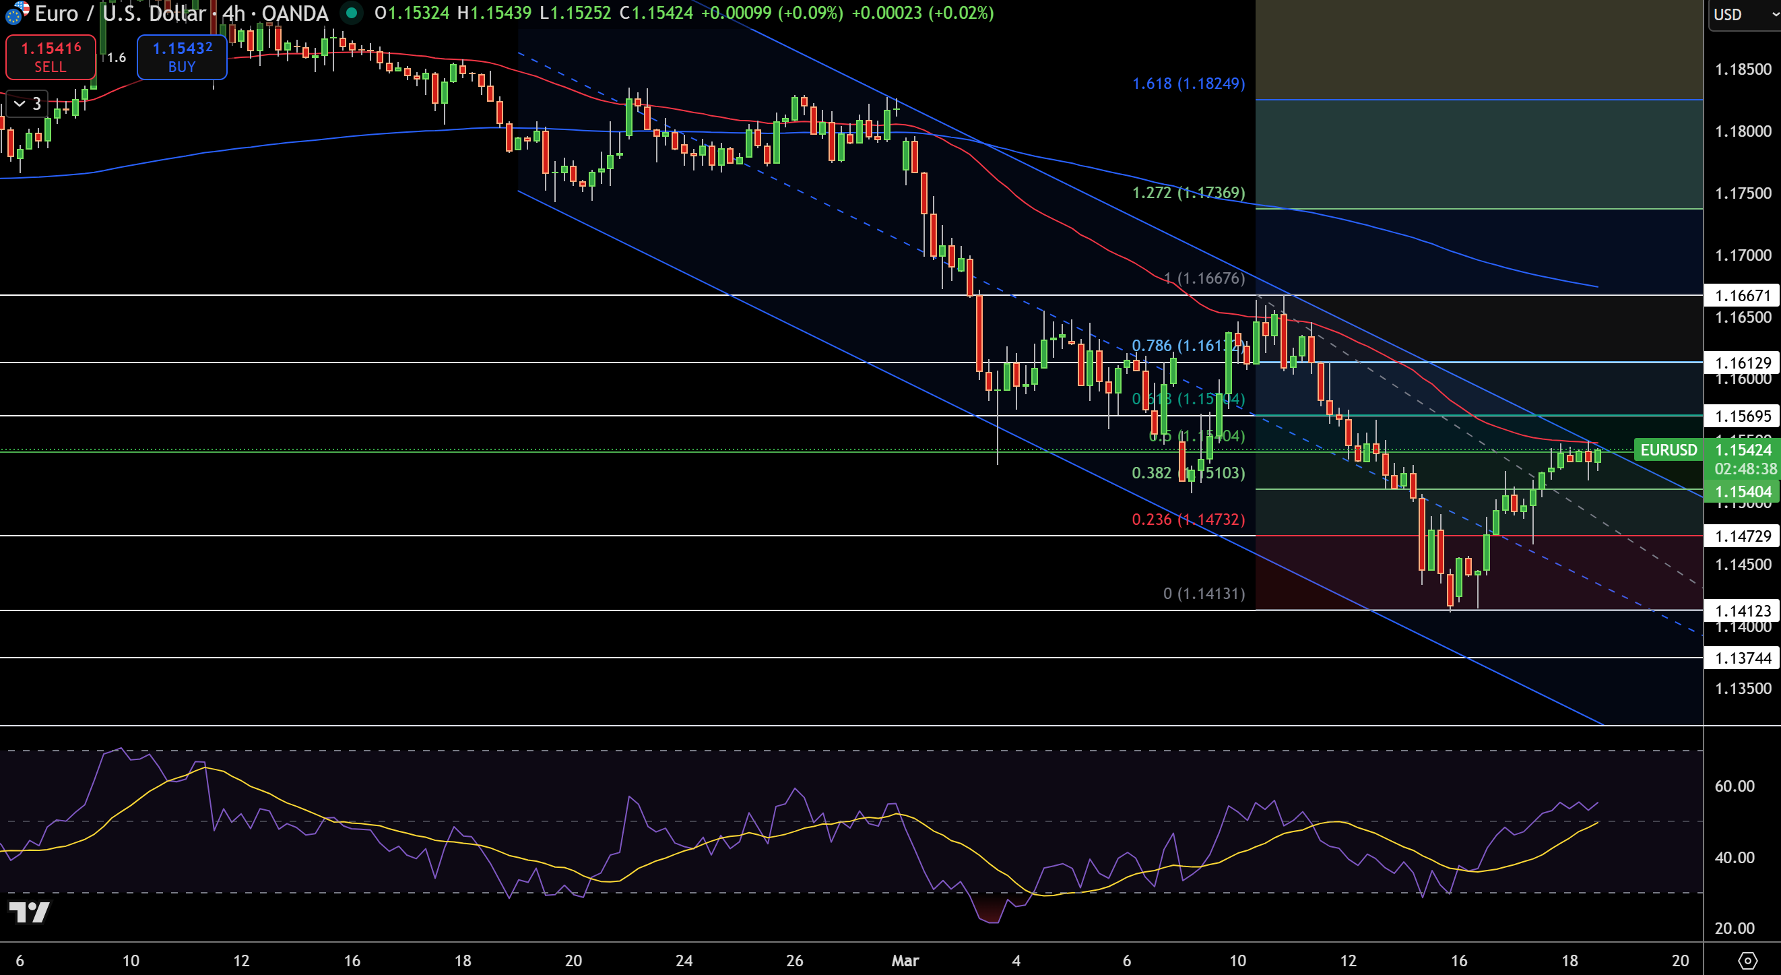Click the low value L1.15252
The height and width of the screenshot is (975, 1781).
[x=575, y=13]
